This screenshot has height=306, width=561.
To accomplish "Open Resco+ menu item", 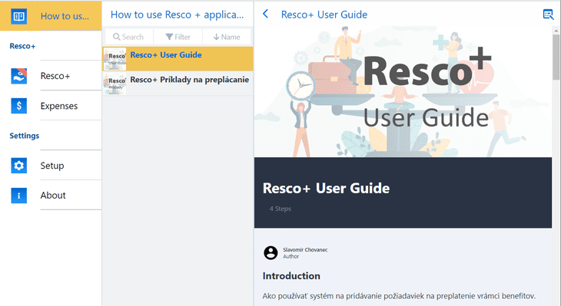I will [51, 76].
